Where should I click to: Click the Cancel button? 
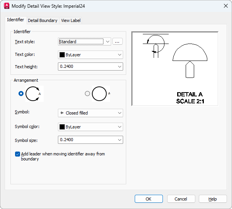point(181,199)
